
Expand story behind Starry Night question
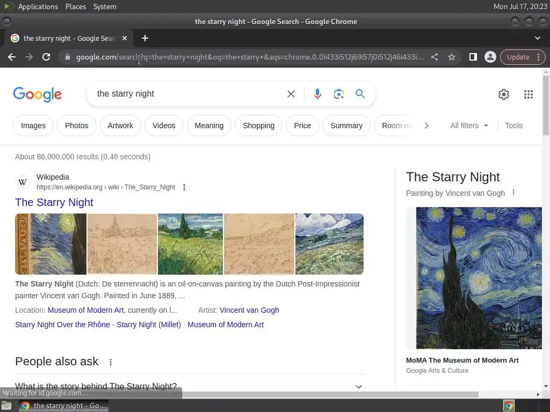[x=190, y=386]
